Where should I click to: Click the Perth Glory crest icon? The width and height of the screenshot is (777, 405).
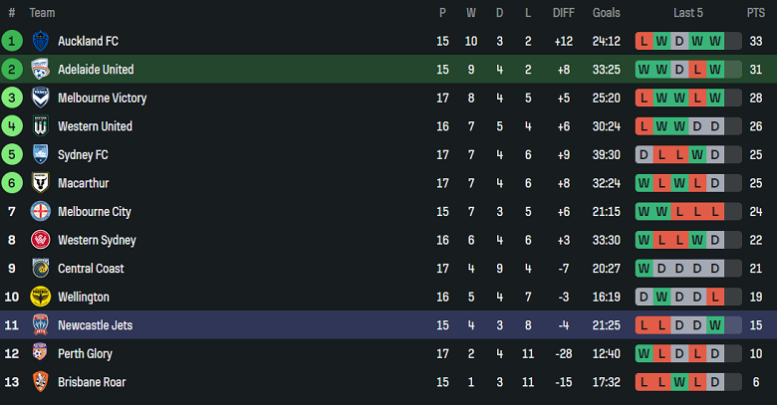(41, 353)
